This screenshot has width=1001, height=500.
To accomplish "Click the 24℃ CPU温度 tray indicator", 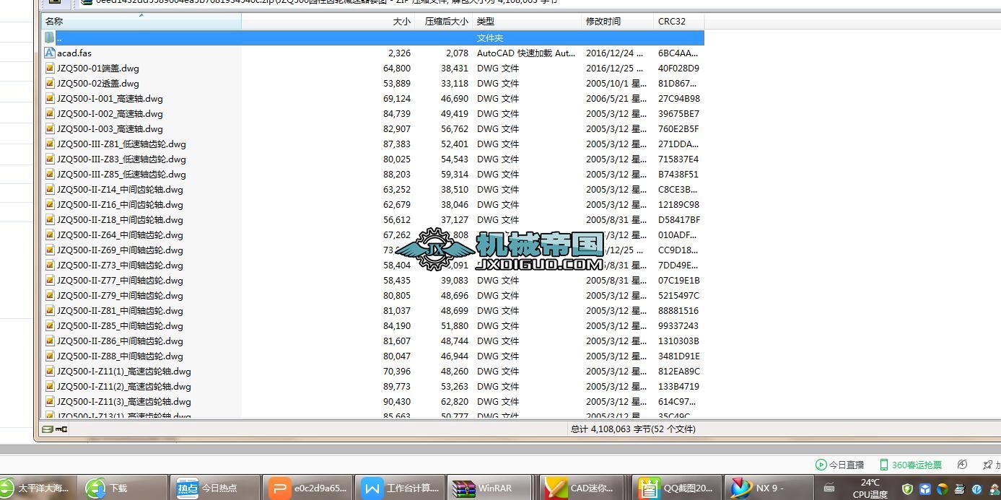I will click(x=870, y=488).
